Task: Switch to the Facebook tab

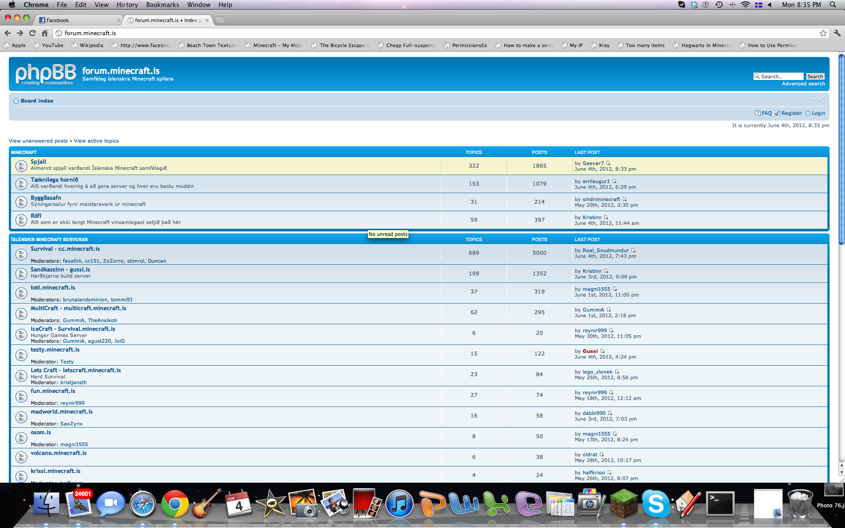Action: click(78, 20)
